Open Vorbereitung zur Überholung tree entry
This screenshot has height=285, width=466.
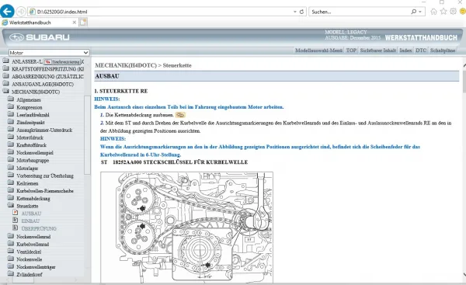click(x=45, y=176)
